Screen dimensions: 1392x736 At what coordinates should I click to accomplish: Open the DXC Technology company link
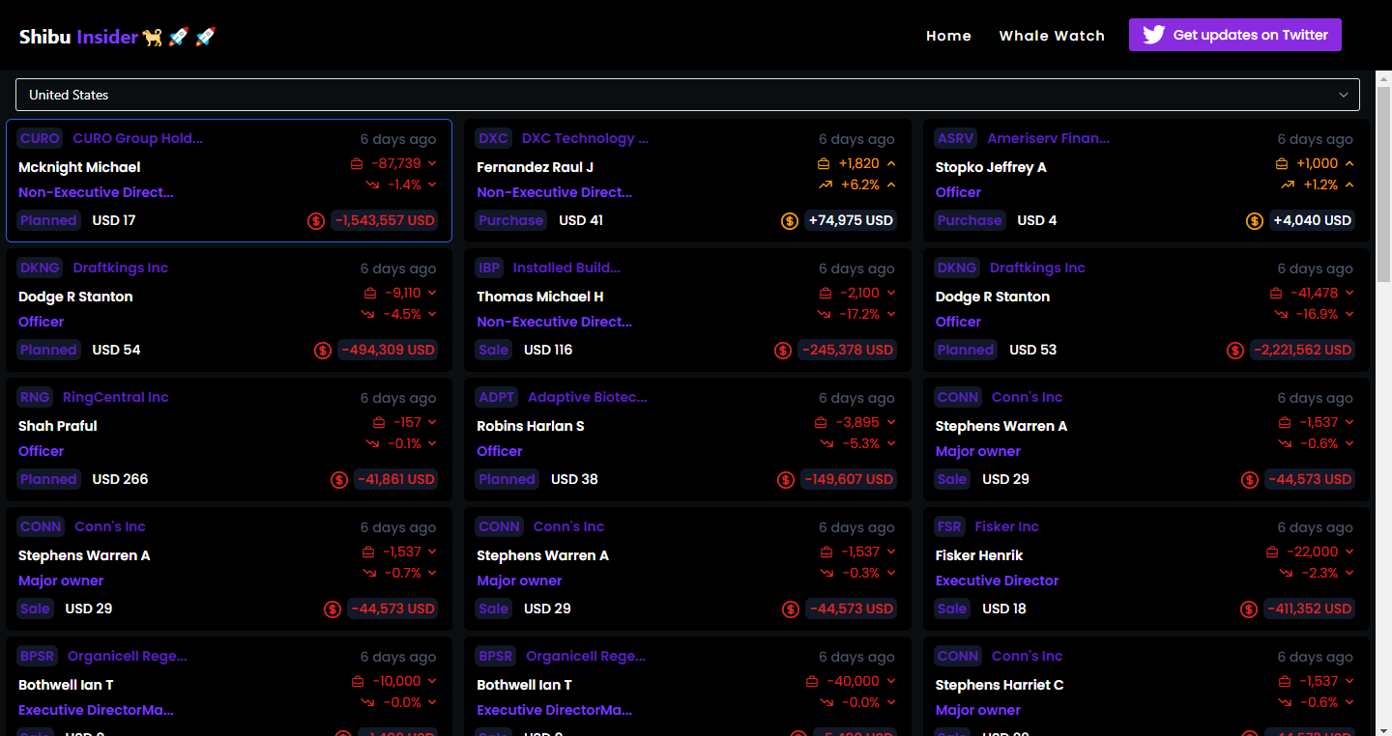[585, 138]
